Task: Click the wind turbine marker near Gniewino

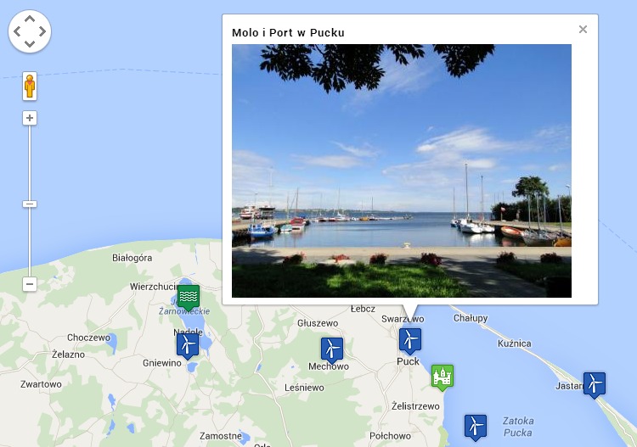Action: (x=188, y=346)
